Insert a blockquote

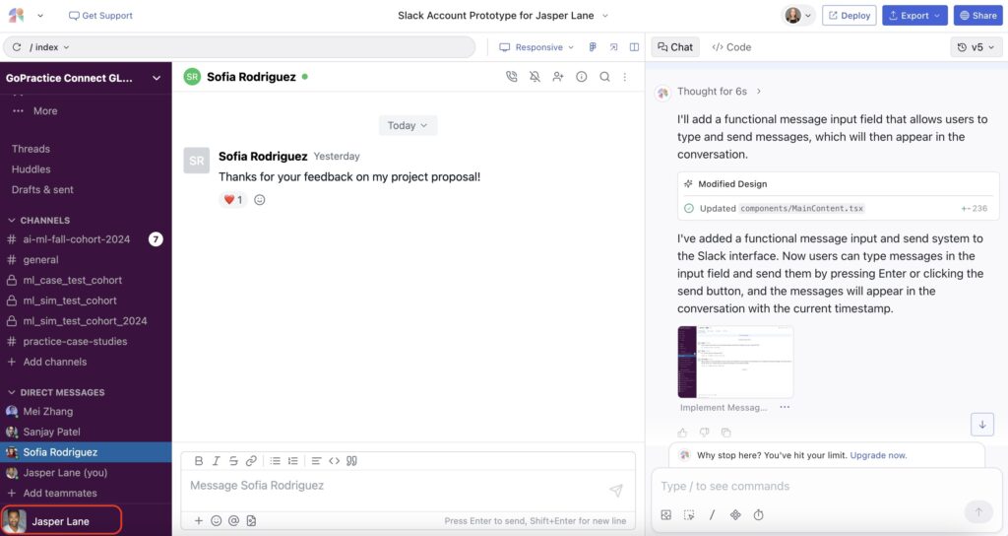coord(351,461)
